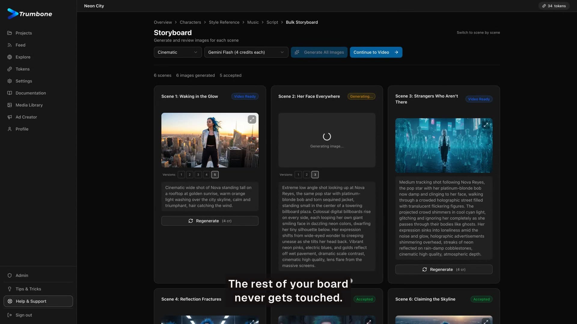
Task: Open the Style Reference breadcrumb
Action: pyautogui.click(x=224, y=22)
